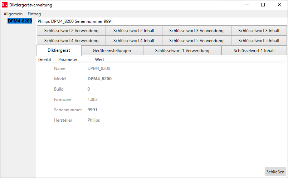Switch to Schlüsselwort 2 Verwendung tab
Image resolution: width=288 pixels, height=178 pixels.
pyautogui.click(x=71, y=31)
